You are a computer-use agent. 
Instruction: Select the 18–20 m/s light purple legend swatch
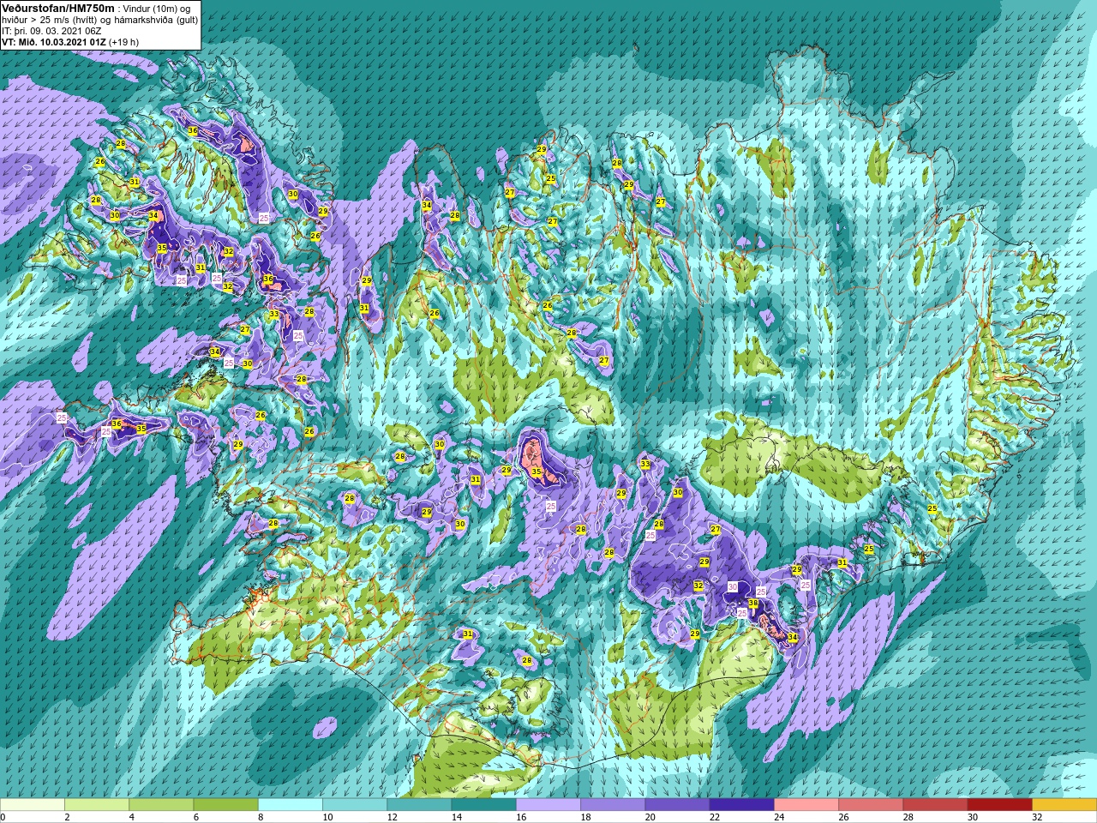click(x=613, y=805)
